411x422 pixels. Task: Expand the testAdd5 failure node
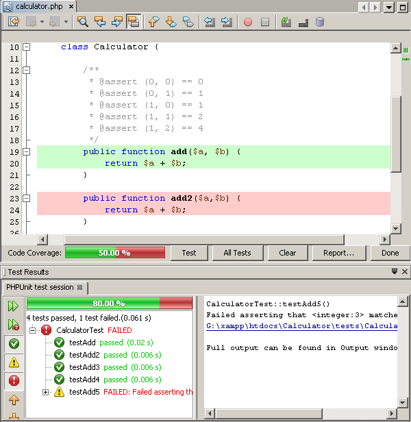tap(46, 392)
